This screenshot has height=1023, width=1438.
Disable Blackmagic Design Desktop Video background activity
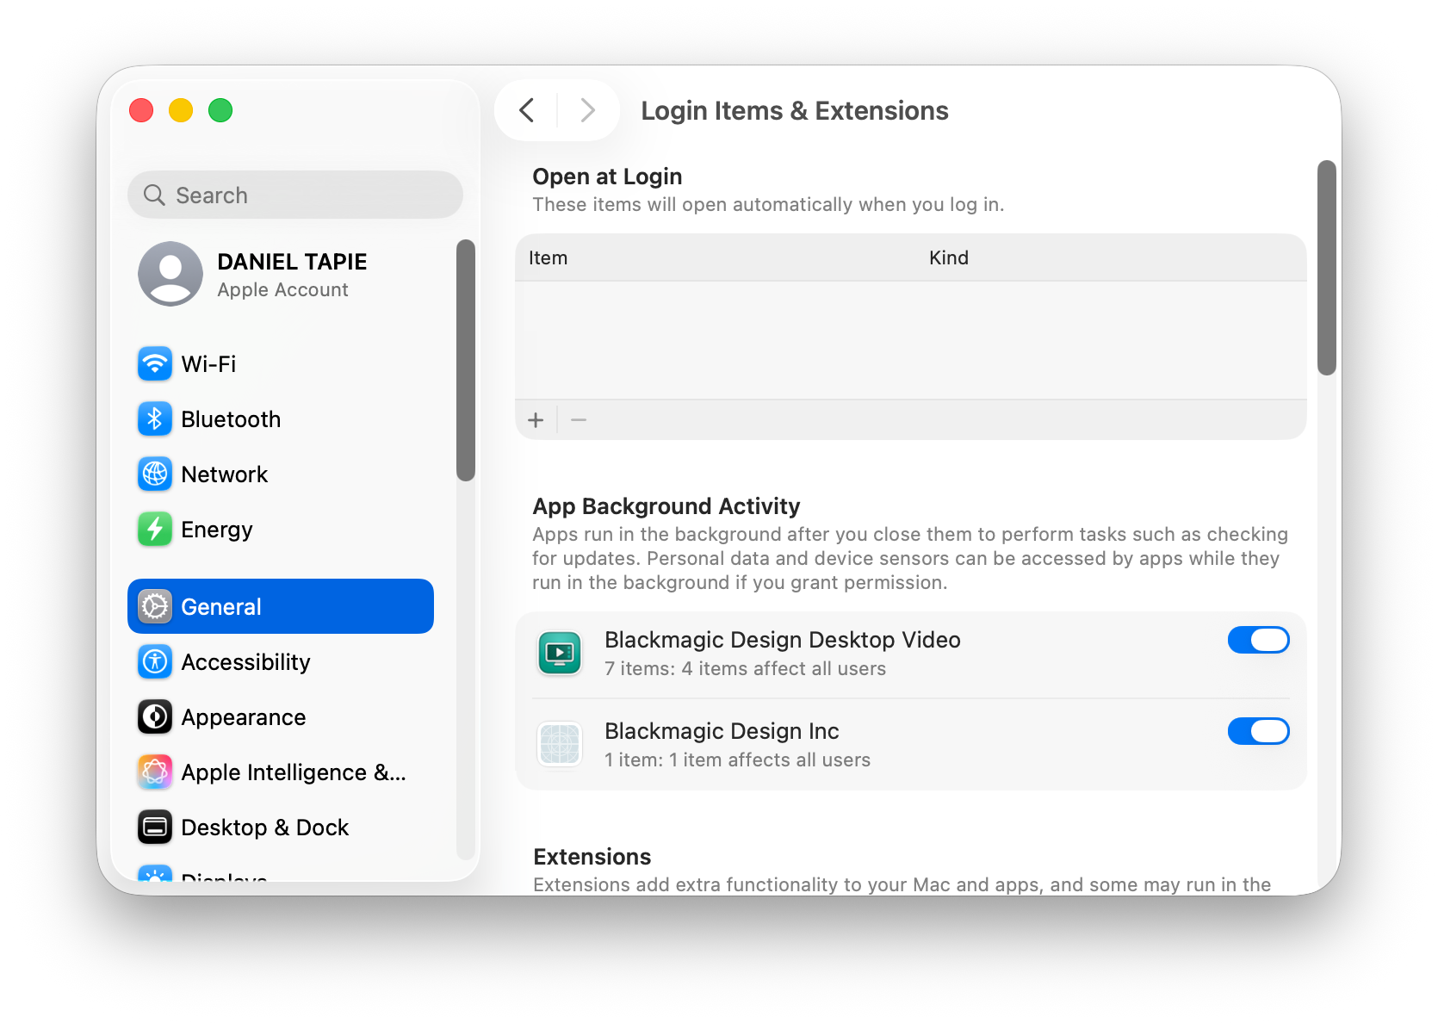[1258, 640]
